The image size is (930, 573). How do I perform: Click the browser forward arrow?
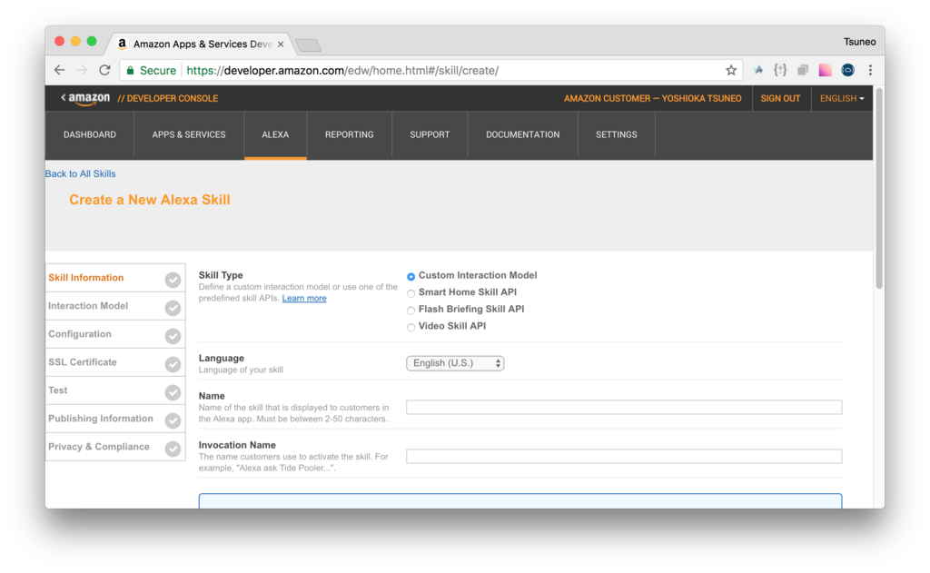tap(82, 70)
